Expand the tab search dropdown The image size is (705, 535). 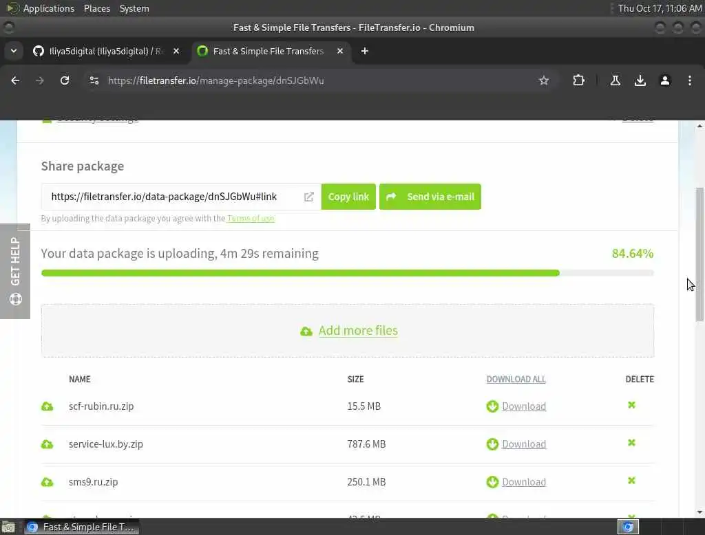pos(13,51)
